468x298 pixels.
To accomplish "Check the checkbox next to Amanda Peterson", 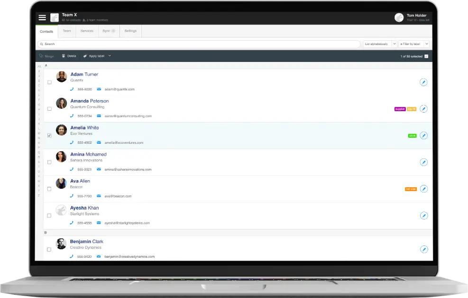I will coord(49,108).
